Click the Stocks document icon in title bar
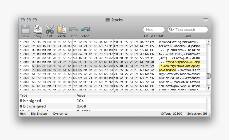Image resolution: width=229 pixels, height=140 pixels. (108, 20)
